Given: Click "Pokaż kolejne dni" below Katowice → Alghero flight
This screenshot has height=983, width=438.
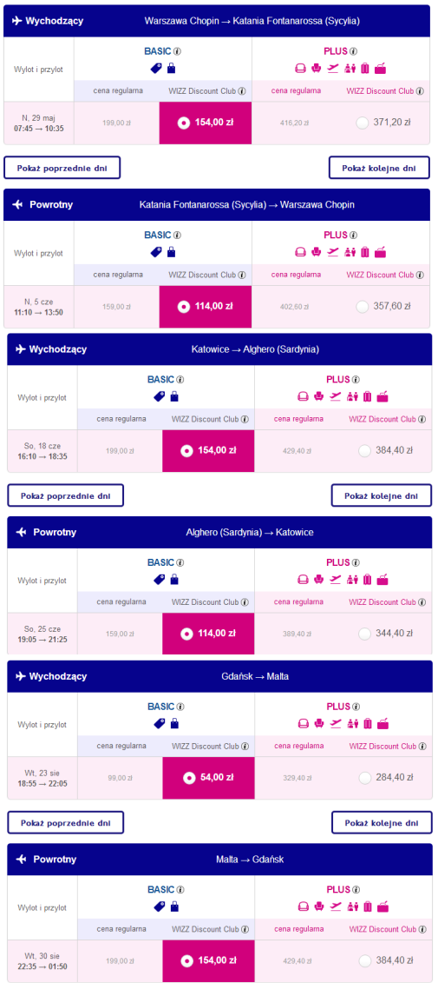Looking at the screenshot, I should coord(381,495).
